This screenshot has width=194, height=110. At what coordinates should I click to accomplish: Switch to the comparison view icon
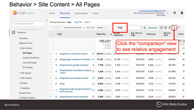pos(174,27)
